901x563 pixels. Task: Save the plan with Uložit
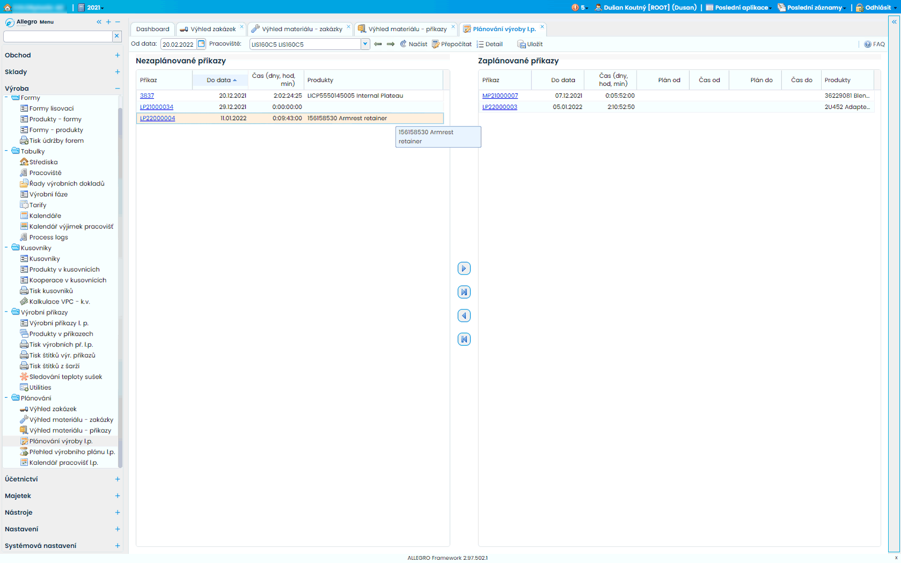[530, 44]
